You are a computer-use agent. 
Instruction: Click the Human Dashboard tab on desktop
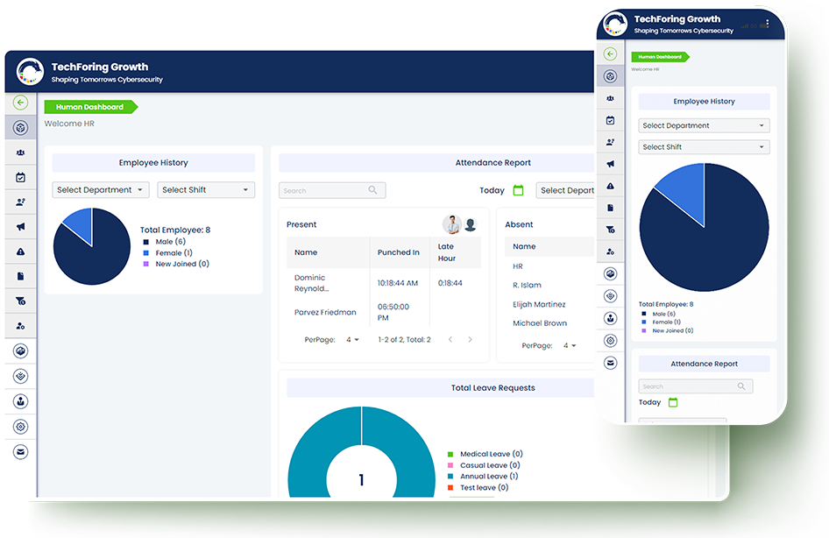[90, 107]
